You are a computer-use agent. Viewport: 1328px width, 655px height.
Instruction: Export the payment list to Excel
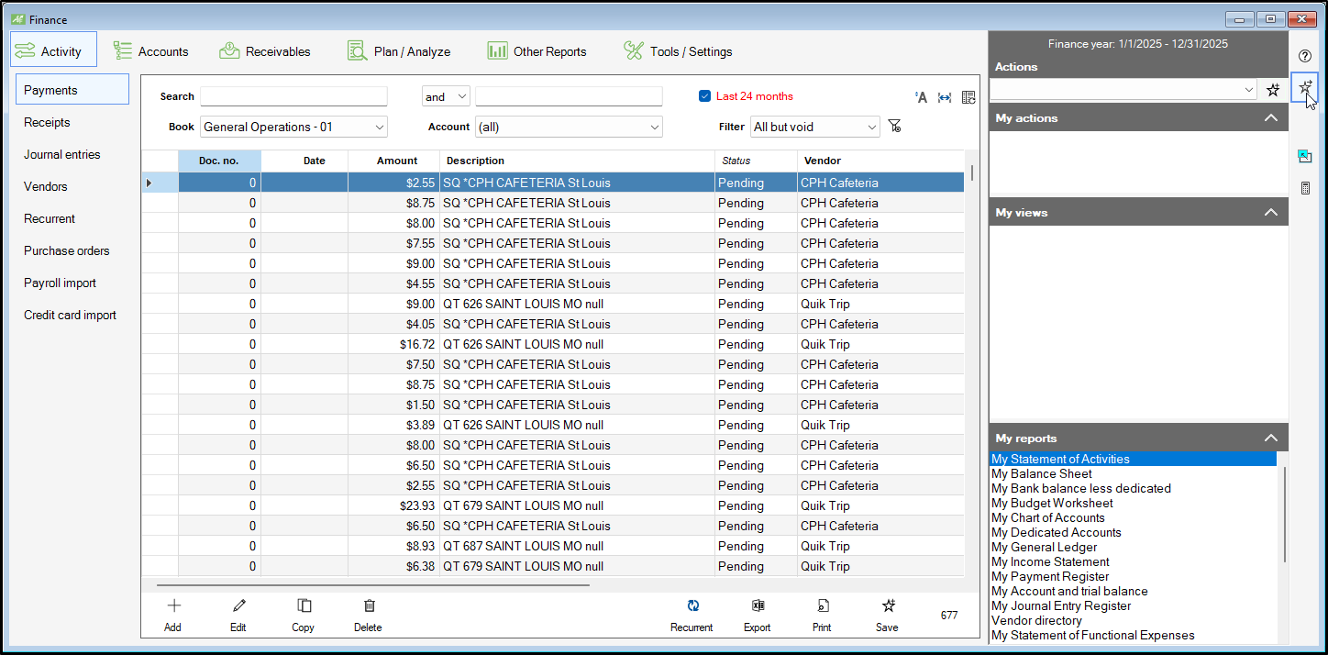(x=758, y=606)
